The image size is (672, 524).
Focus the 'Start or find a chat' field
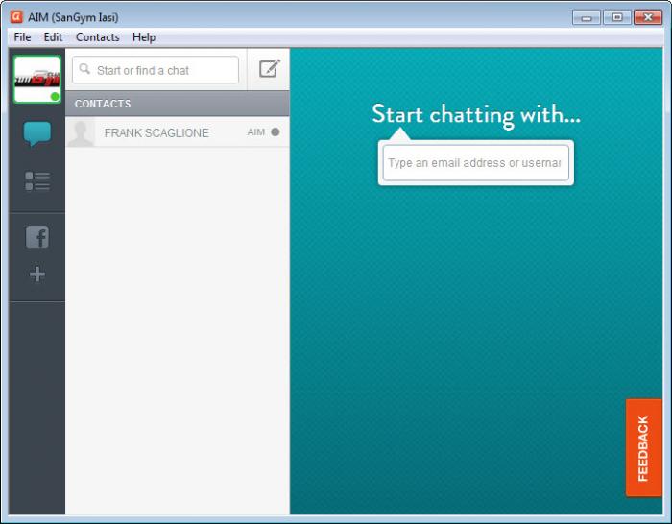point(156,70)
